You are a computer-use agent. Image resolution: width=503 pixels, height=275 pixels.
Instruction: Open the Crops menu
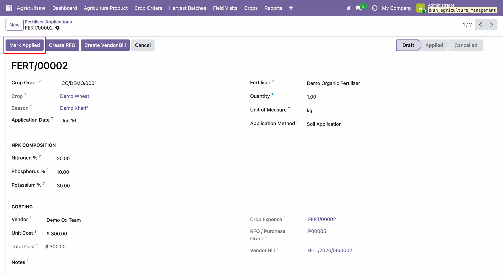251,8
